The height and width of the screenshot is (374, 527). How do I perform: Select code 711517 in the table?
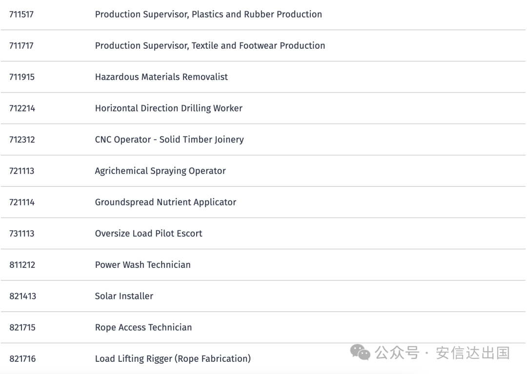[x=21, y=15]
